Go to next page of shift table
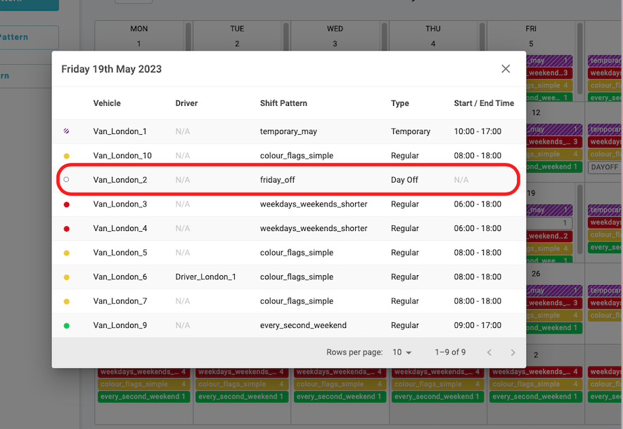 pyautogui.click(x=513, y=352)
